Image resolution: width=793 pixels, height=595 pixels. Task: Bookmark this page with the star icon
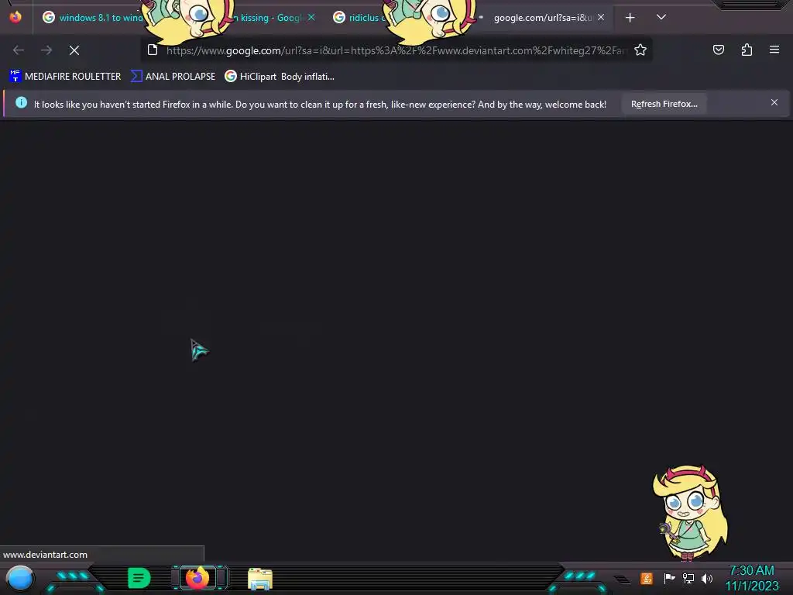(x=640, y=50)
